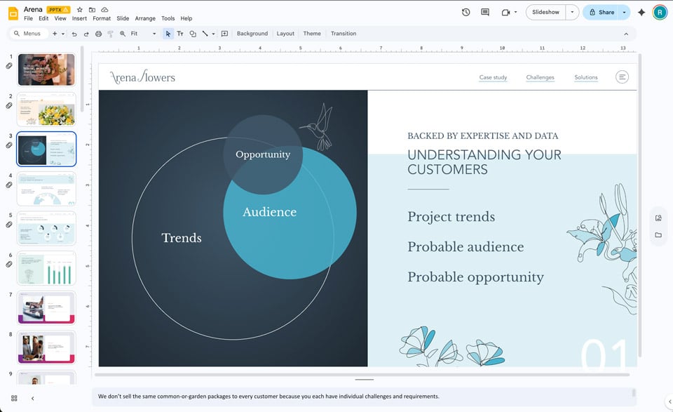Collapse the slide filmstrip panel
673x412 pixels.
tap(32, 398)
